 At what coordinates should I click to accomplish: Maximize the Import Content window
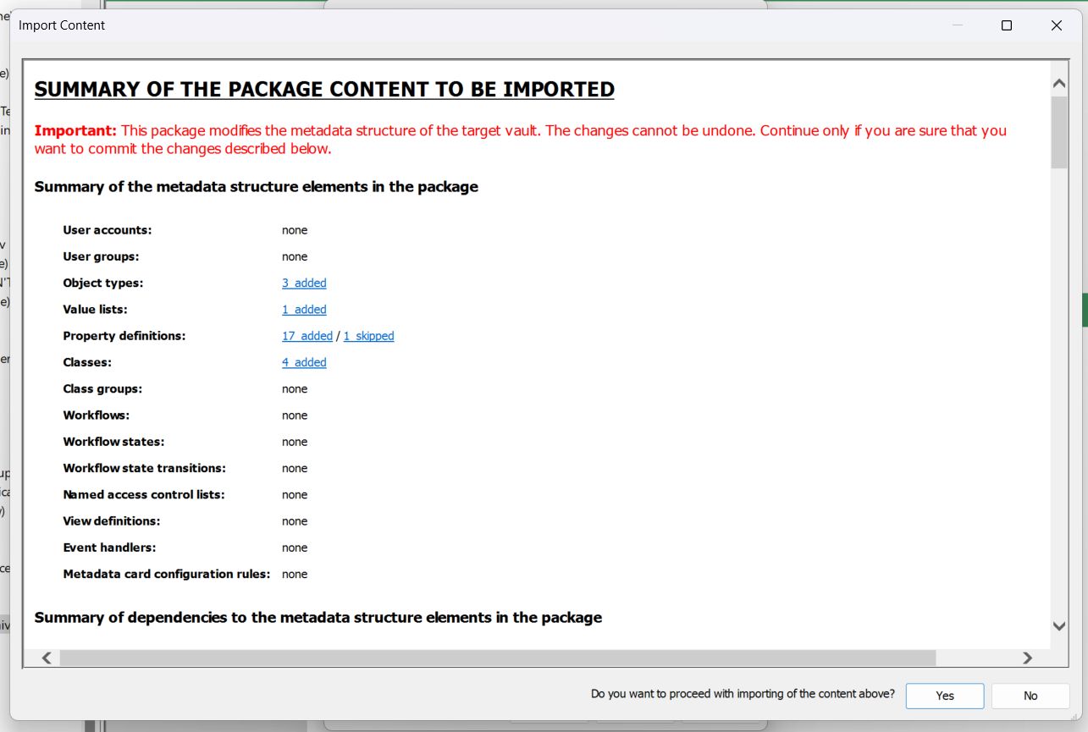click(1007, 25)
